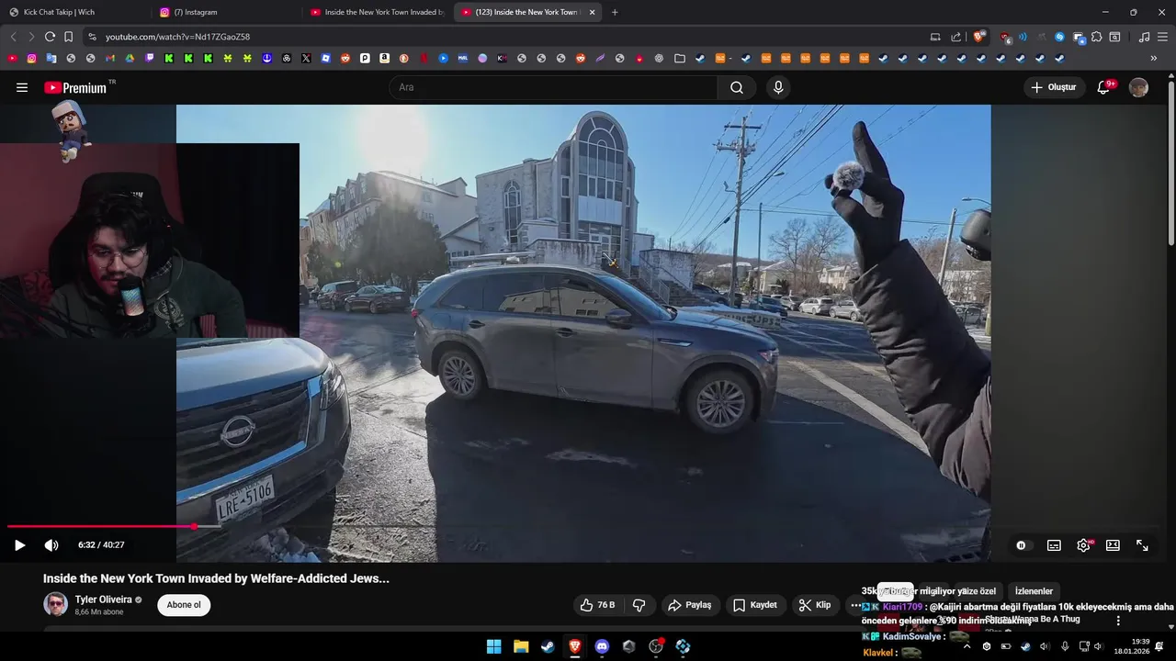Close the active (123) YouTube tab

coord(592,12)
